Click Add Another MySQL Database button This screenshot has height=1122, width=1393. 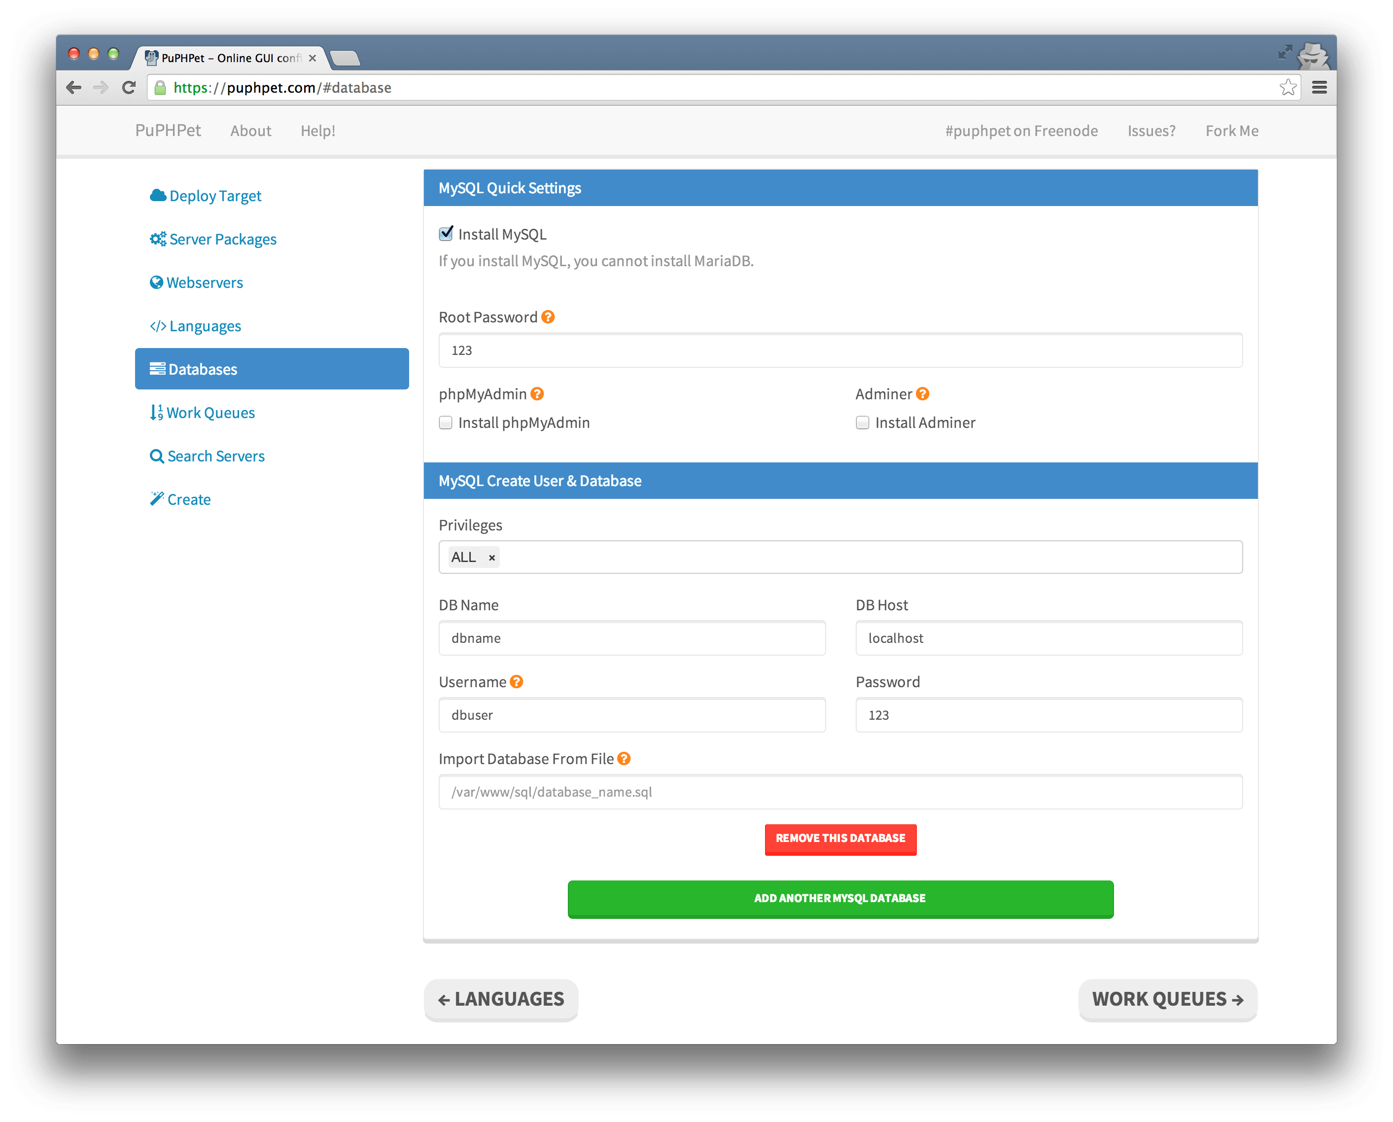click(840, 898)
